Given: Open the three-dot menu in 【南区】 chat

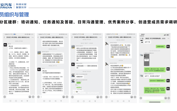Looking at the screenshot, I should pyautogui.click(x=168, y=39).
